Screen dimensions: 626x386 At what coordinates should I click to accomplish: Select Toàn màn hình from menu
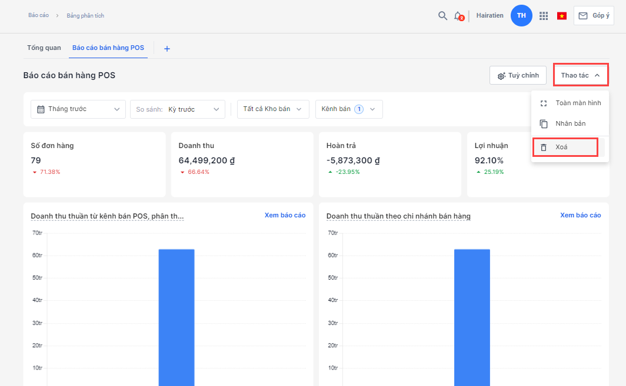click(x=570, y=103)
